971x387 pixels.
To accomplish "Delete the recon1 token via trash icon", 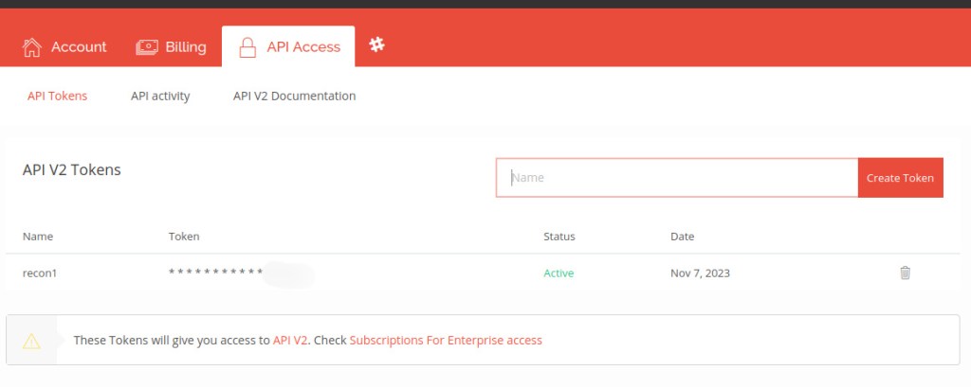I will 905,273.
